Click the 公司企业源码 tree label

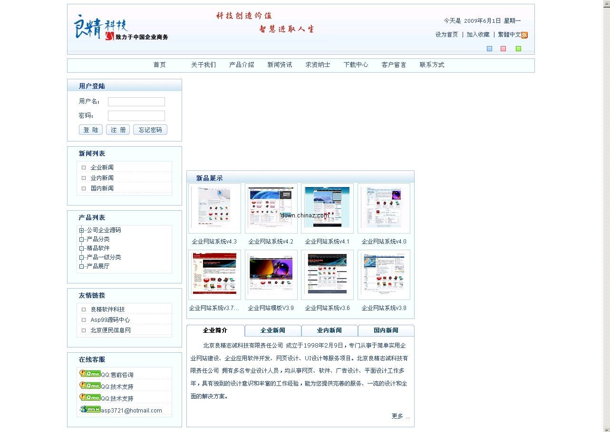[x=104, y=230]
